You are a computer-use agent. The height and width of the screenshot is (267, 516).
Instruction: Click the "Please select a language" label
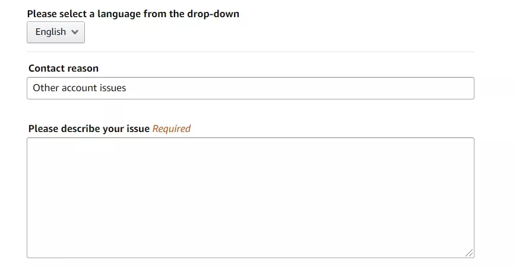click(133, 14)
